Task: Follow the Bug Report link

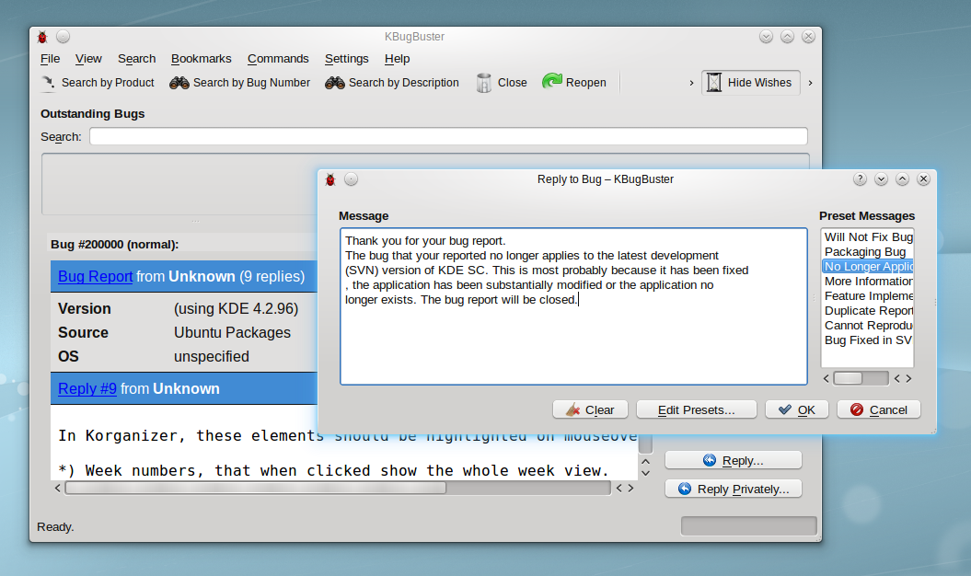Action: (x=96, y=276)
